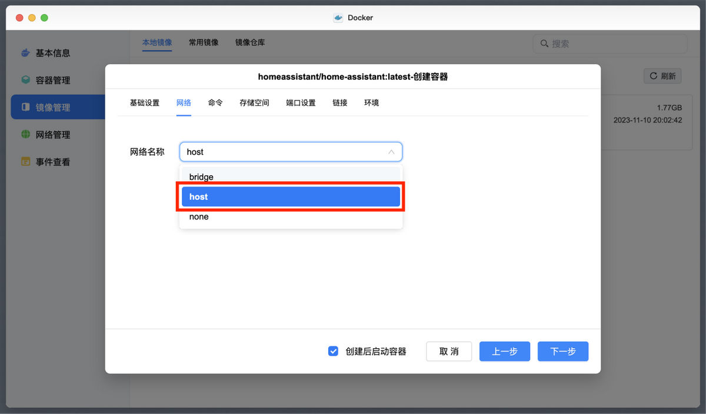Switch to 存储空间 tab
The image size is (706, 414).
click(x=254, y=103)
